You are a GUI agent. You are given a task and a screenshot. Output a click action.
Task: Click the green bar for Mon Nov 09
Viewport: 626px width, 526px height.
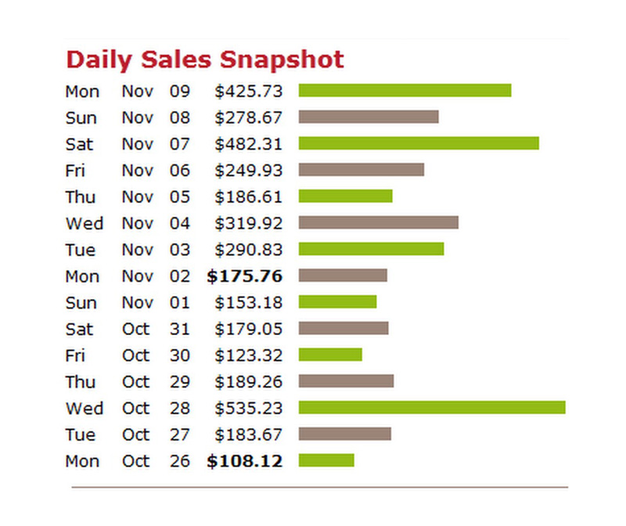[405, 91]
